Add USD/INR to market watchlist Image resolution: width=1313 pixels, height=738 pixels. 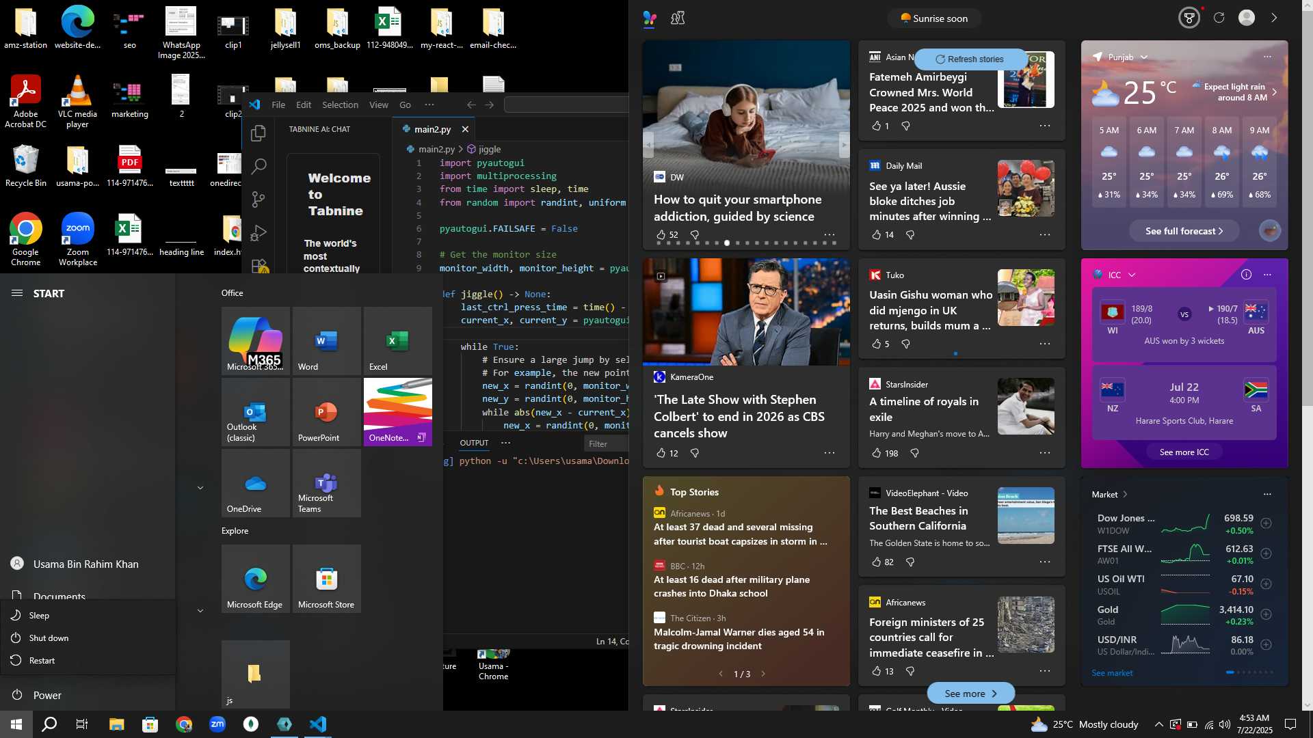(x=1266, y=644)
